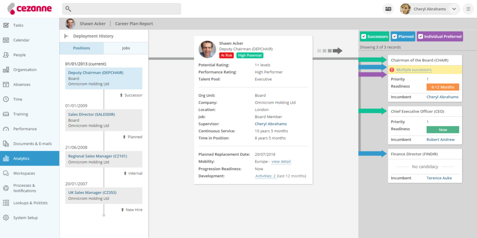Expand the Cheryl Abrahams user dropdown
Screen dimensions: 477x238
point(454,9)
